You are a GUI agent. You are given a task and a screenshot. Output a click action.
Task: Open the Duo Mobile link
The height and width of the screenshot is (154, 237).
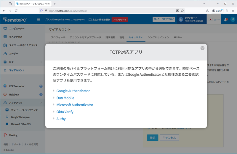click(x=65, y=98)
